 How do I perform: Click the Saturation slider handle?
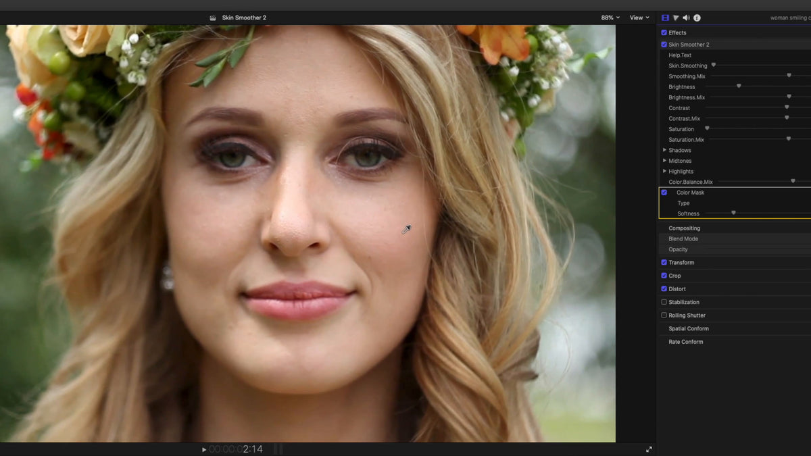tap(707, 128)
